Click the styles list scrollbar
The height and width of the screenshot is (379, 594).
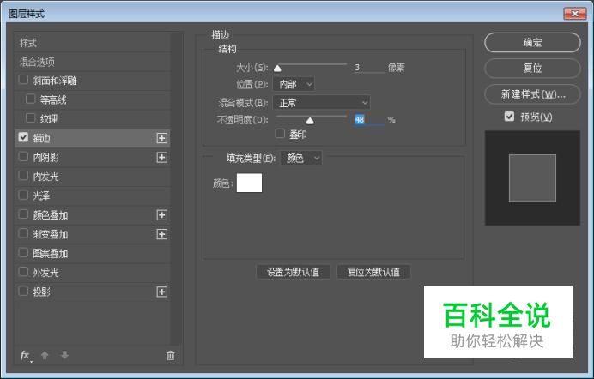pos(176,189)
